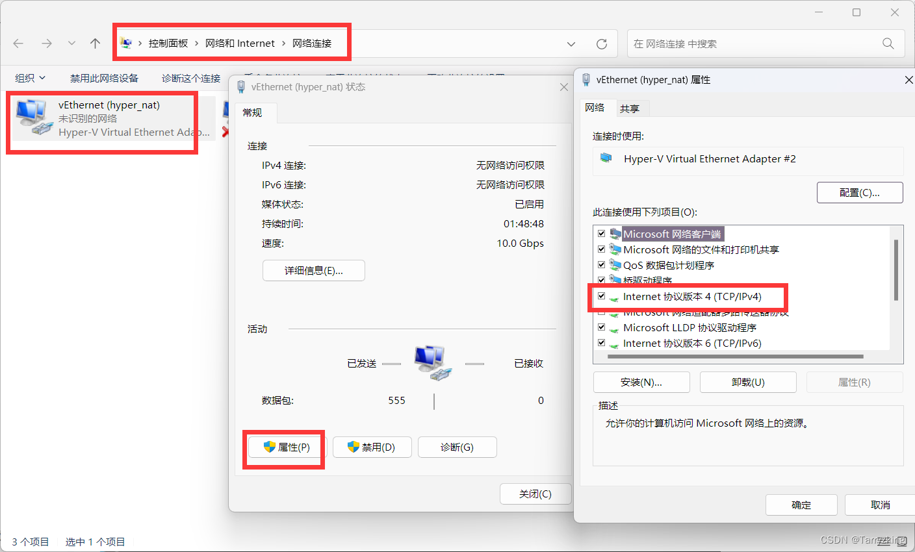Toggle the Microsoft 网络客户端 checkbox
The image size is (915, 552).
coord(602,234)
